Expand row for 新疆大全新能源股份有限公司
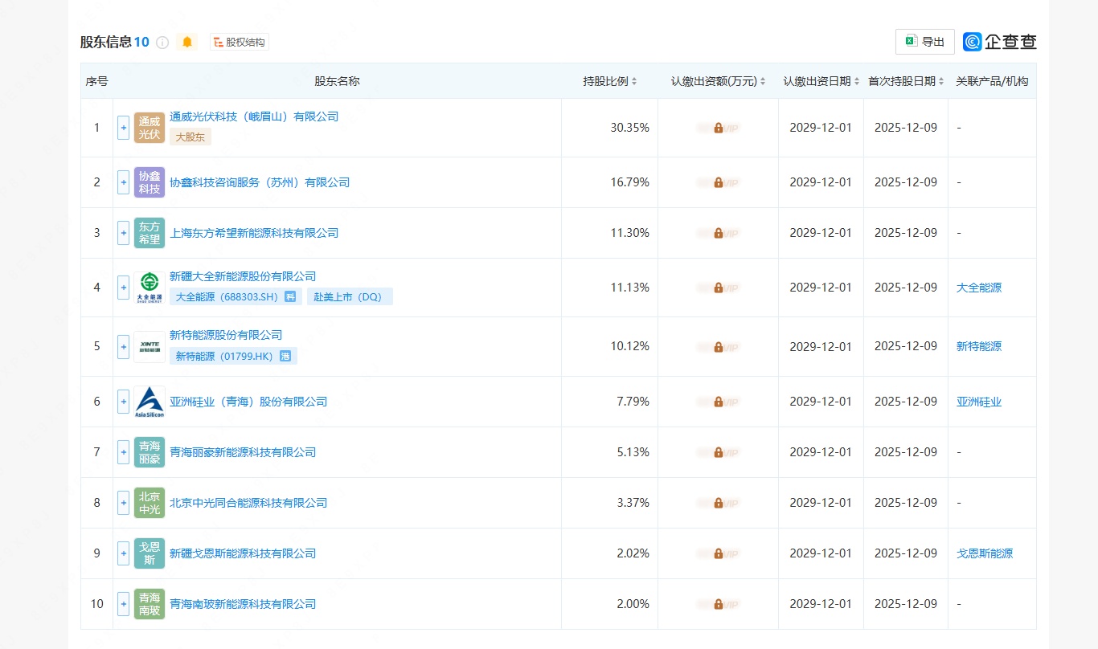This screenshot has width=1098, height=649. (x=123, y=288)
